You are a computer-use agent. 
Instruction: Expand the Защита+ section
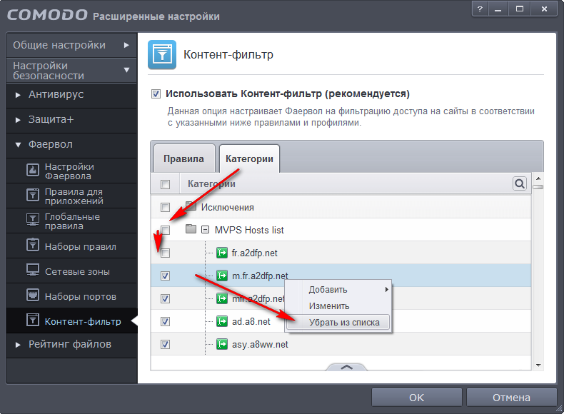pos(71,120)
